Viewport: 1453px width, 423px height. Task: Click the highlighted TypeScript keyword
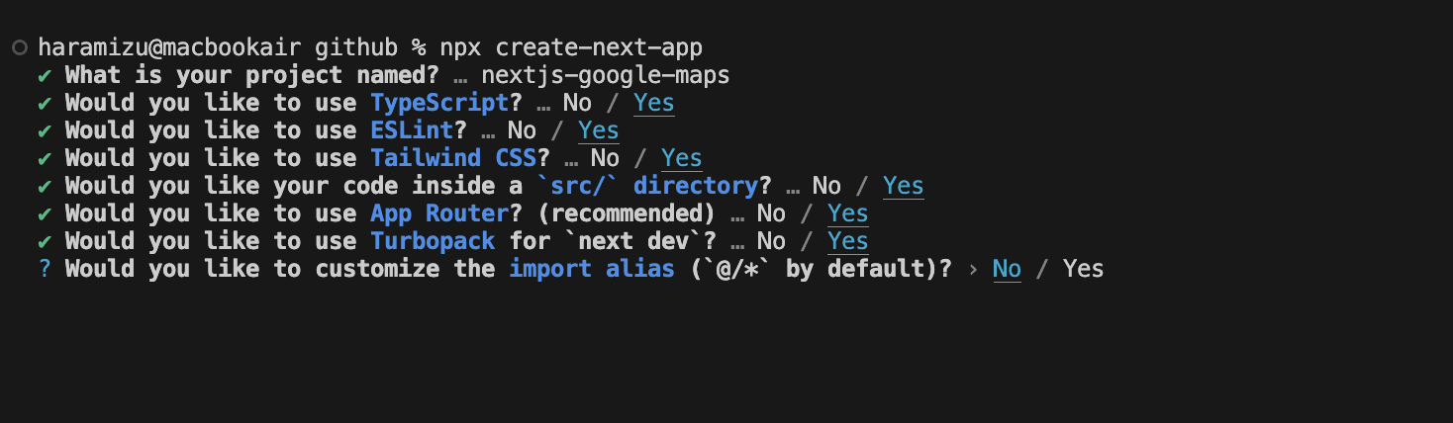point(439,103)
